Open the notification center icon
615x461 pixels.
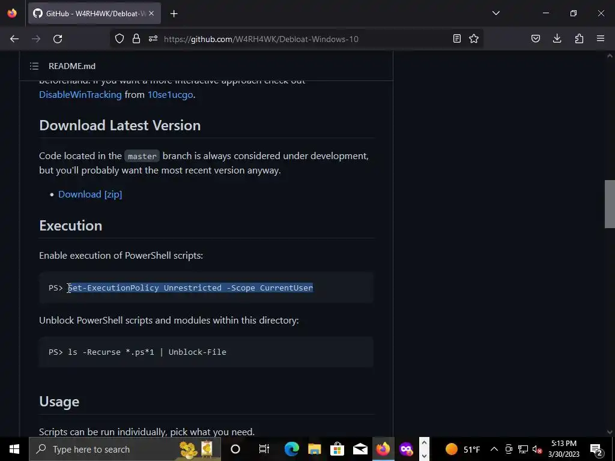coord(596,449)
